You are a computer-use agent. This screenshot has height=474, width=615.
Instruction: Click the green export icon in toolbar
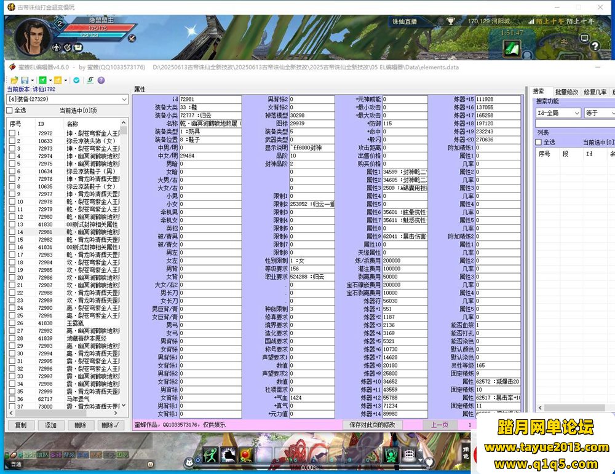click(x=42, y=80)
